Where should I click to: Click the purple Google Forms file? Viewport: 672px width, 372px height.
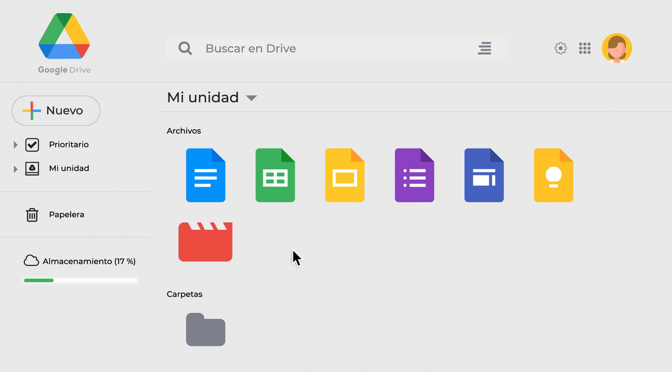[x=414, y=175]
